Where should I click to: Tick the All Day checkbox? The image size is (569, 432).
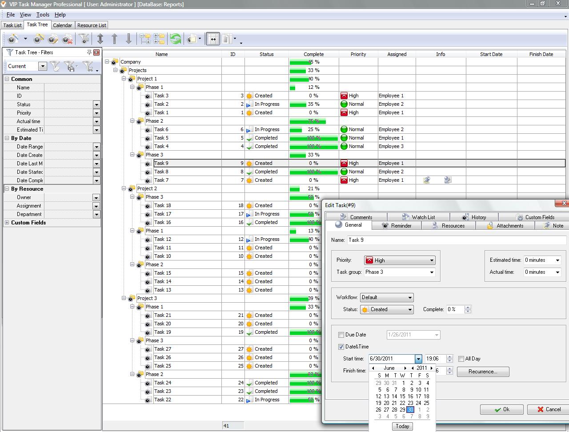point(461,359)
